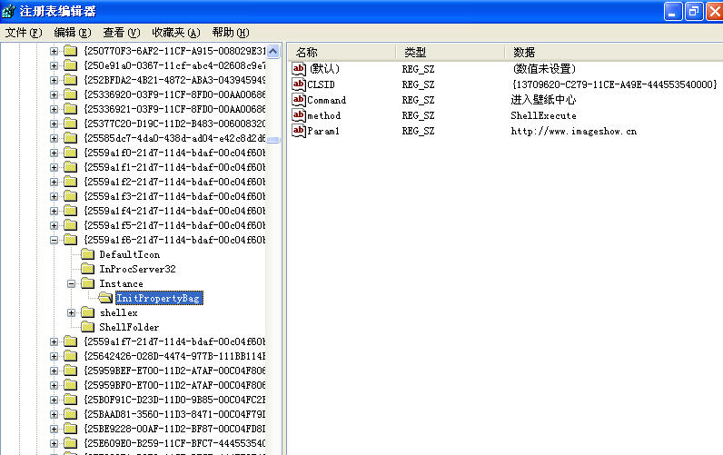Open the 帮助(H) menu

231,33
